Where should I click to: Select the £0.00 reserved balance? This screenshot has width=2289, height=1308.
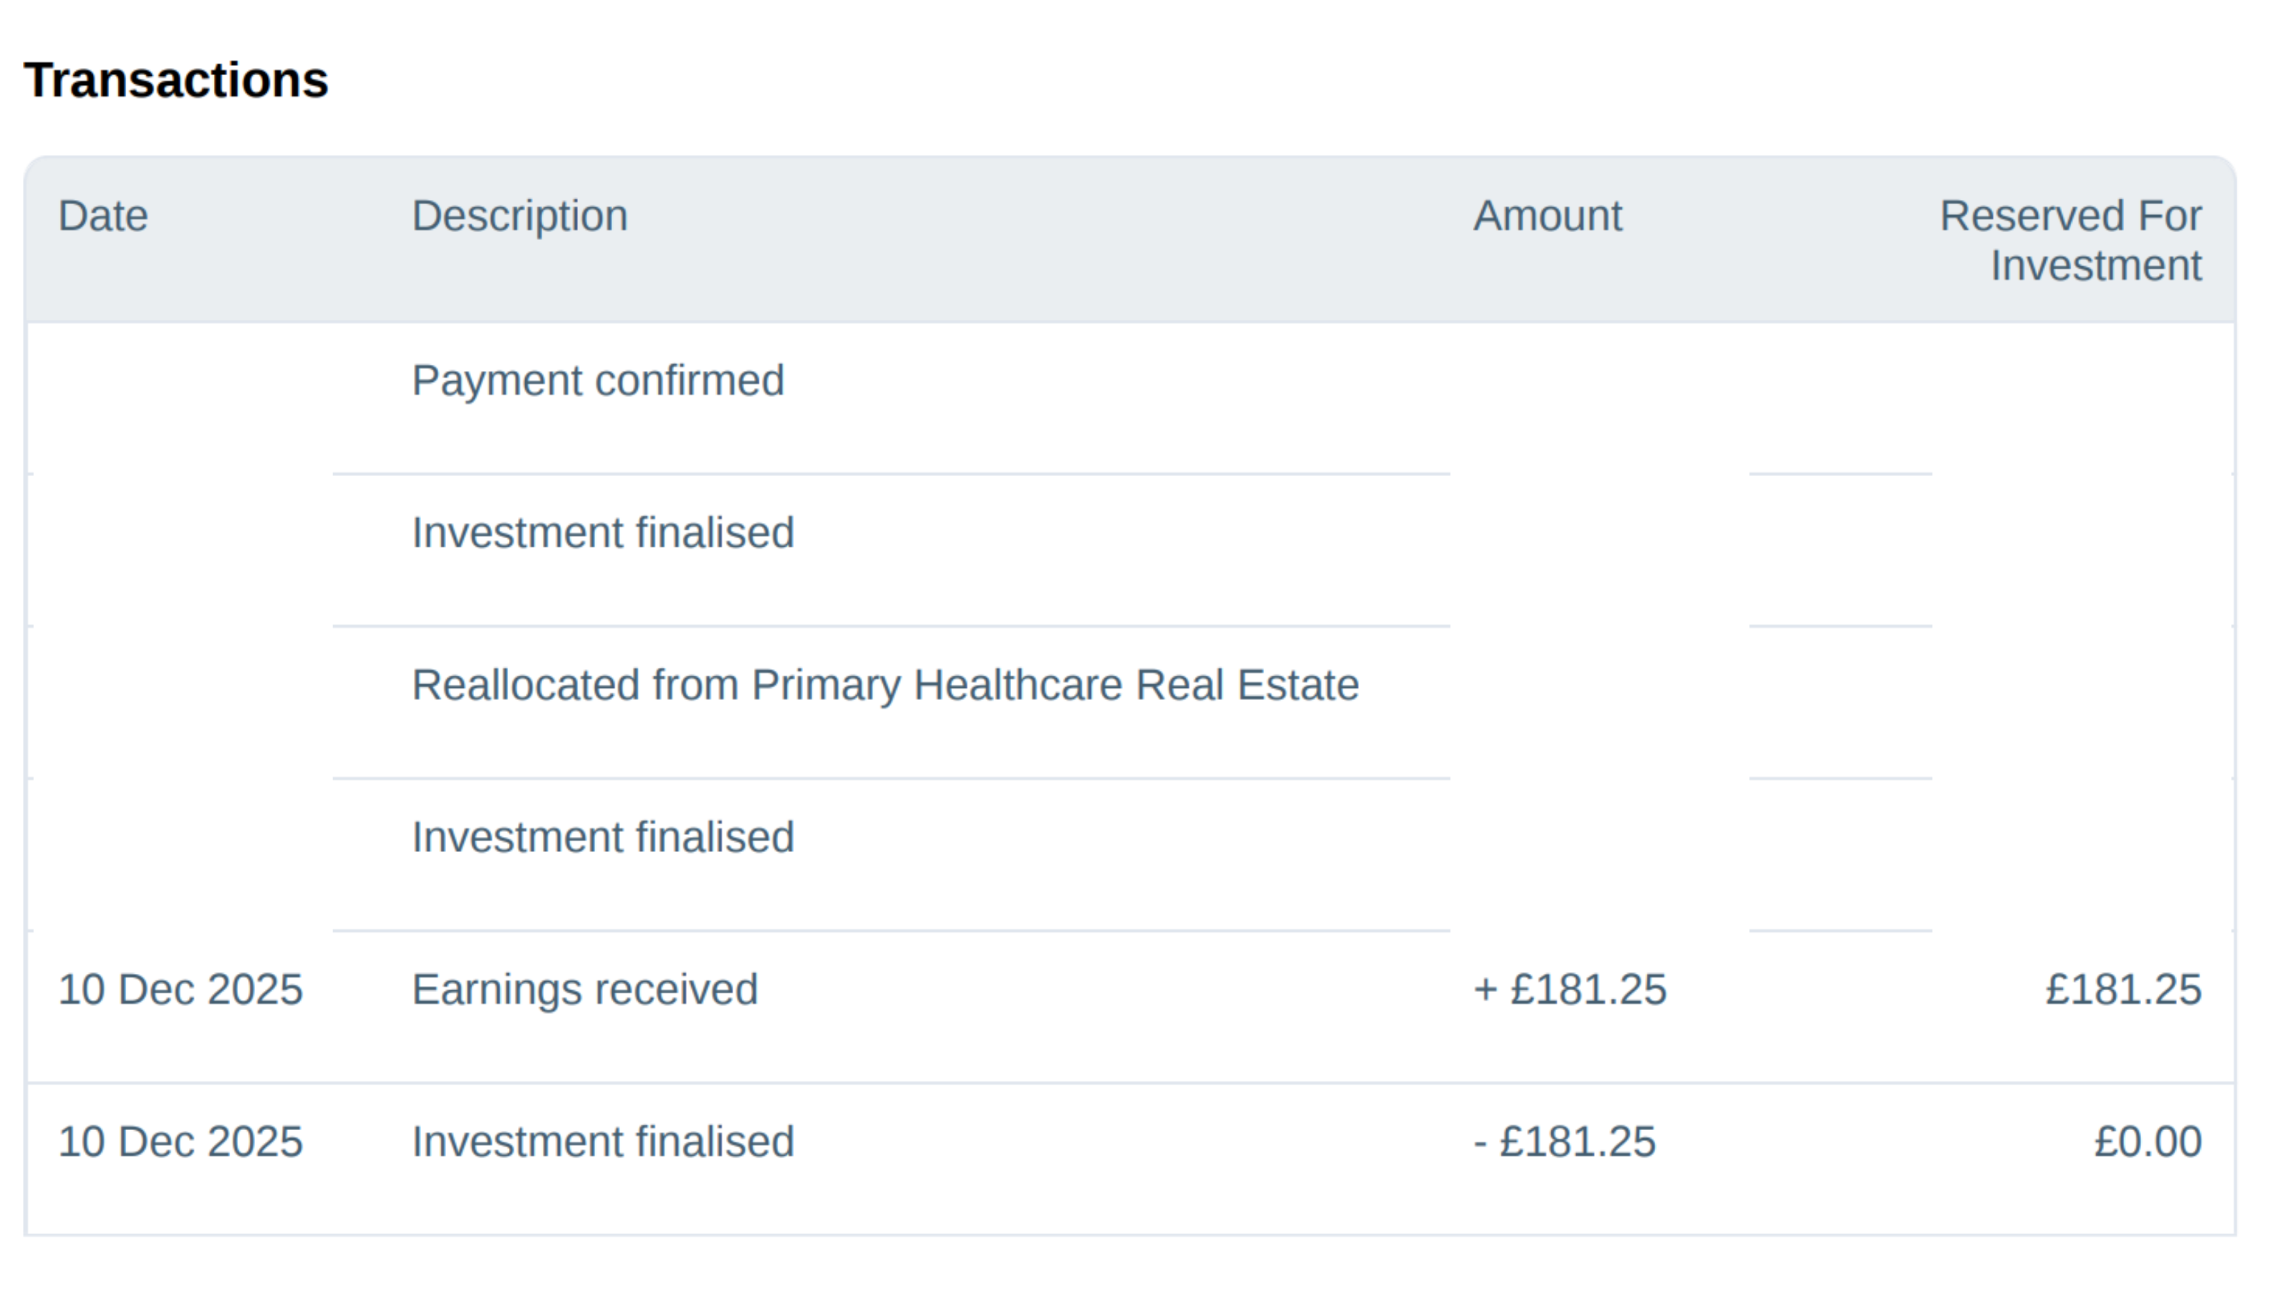pyautogui.click(x=2147, y=1142)
